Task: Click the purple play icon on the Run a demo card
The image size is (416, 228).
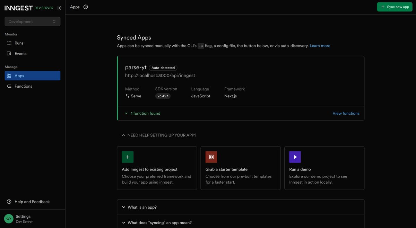Action: [x=295, y=157]
